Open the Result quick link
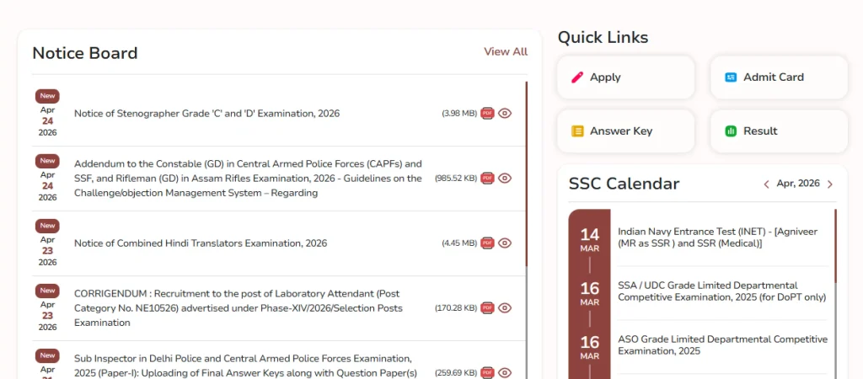863x379 pixels. tap(779, 131)
